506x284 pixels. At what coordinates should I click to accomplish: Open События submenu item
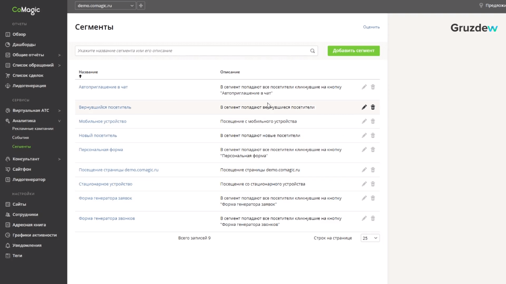(20, 137)
